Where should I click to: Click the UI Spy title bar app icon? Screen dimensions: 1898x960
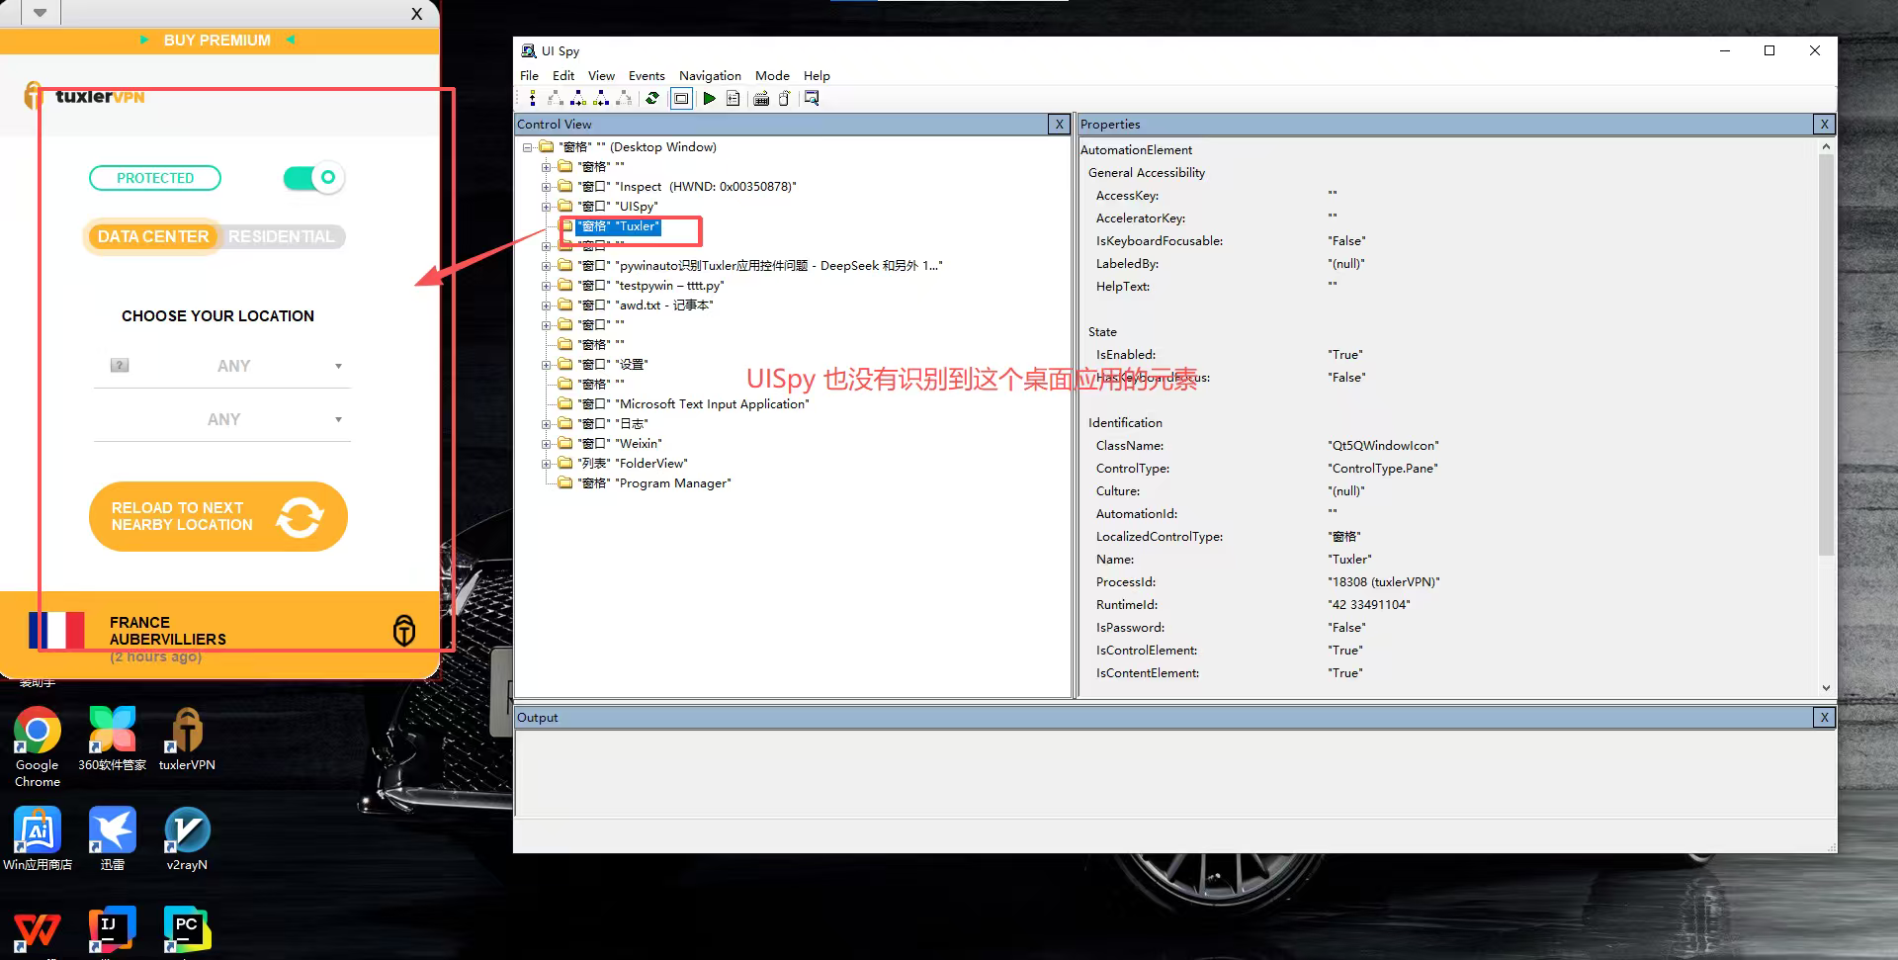coord(529,50)
